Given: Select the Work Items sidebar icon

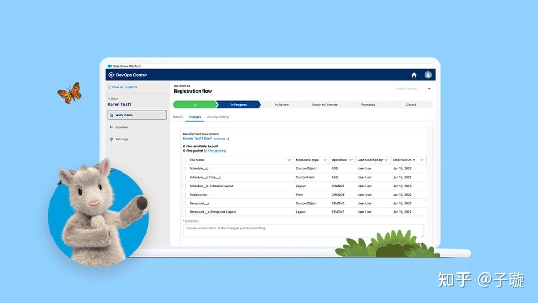Looking at the screenshot, I should pos(111,115).
